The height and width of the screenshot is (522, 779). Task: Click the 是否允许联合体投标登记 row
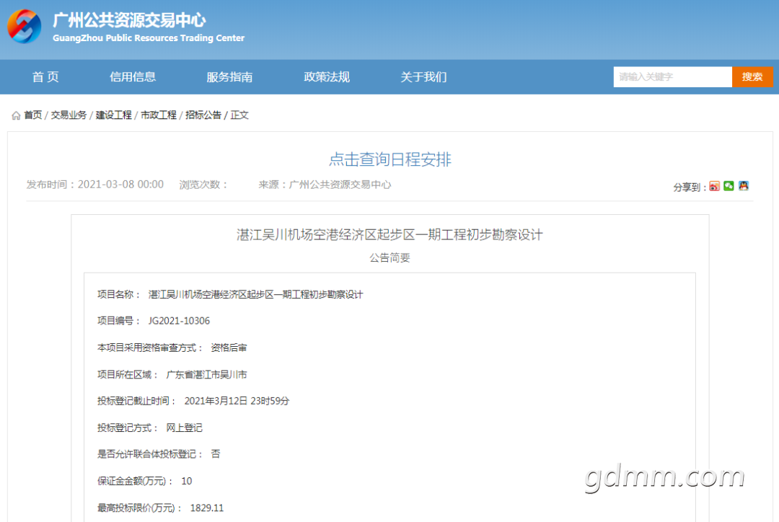coord(159,454)
